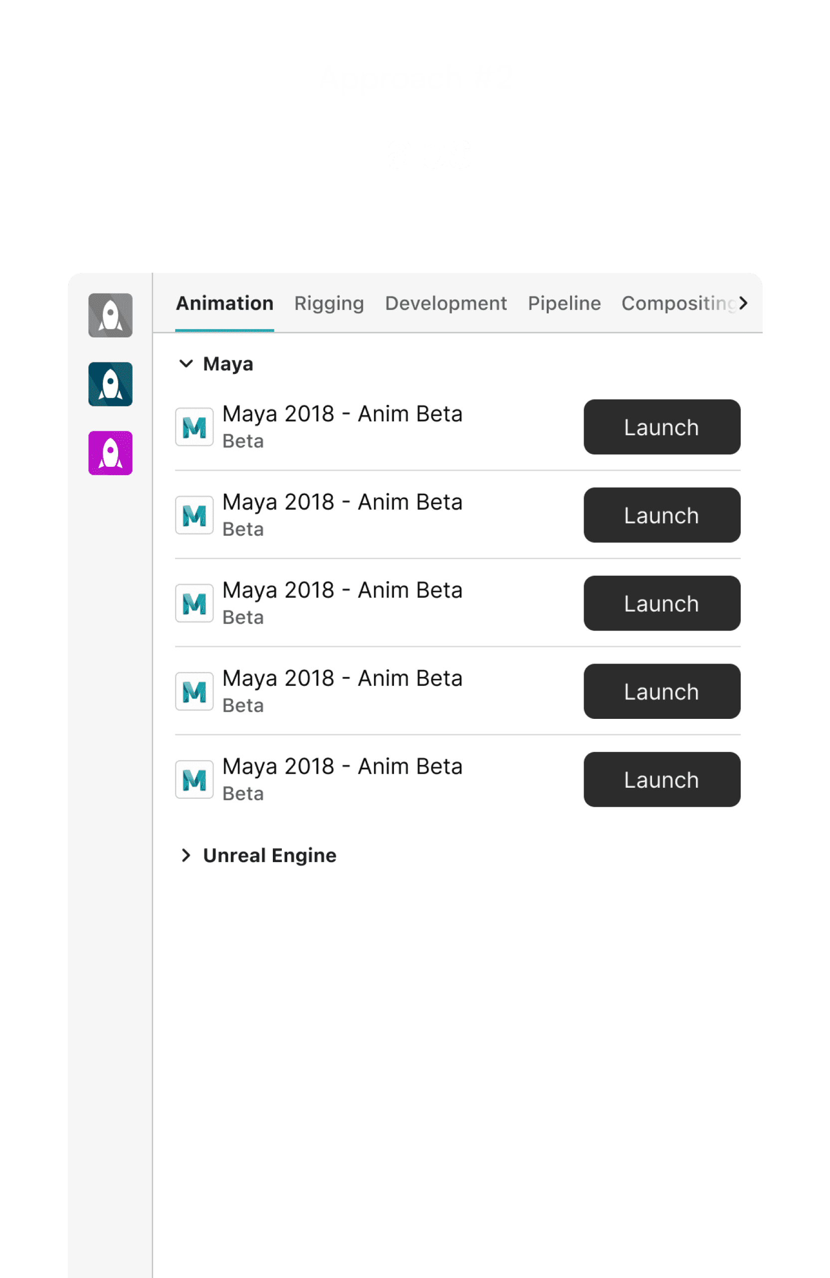Viewport: 830px width, 1278px height.
Task: Click the Maya app icon in the third row
Action: [x=194, y=603]
